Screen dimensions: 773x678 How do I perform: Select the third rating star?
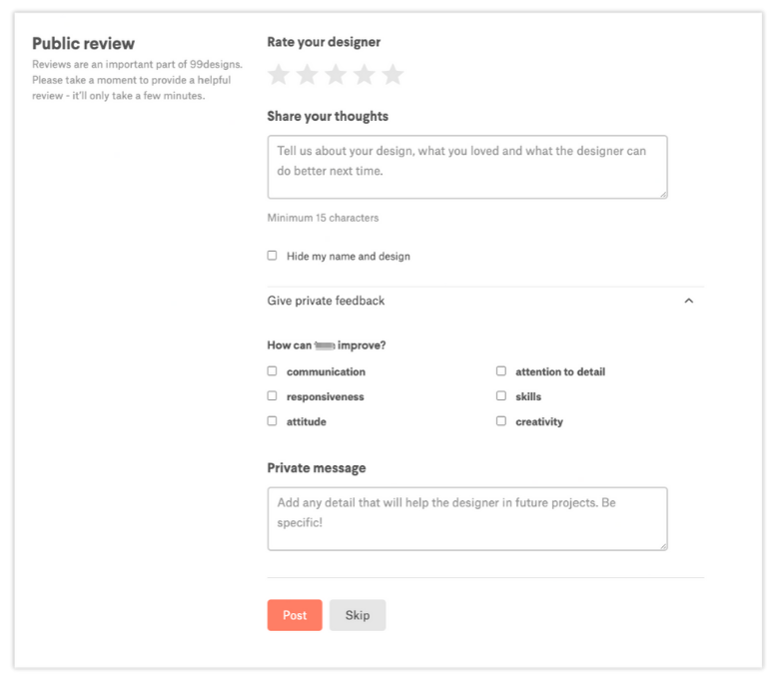(336, 75)
